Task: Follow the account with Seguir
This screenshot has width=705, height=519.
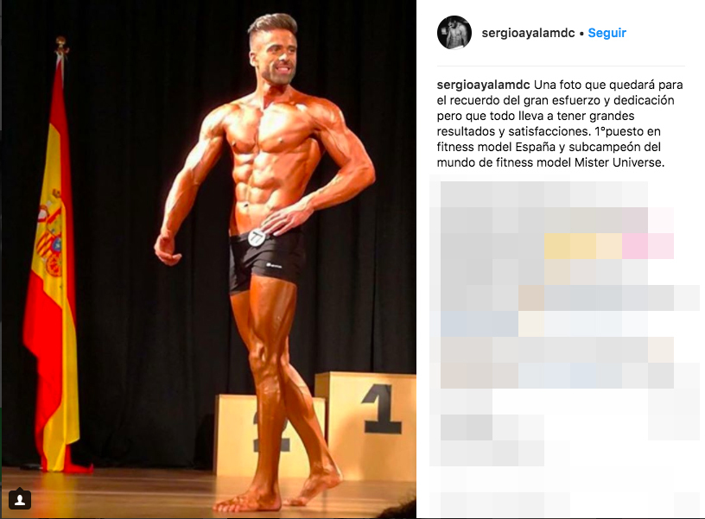Action: pyautogui.click(x=607, y=33)
